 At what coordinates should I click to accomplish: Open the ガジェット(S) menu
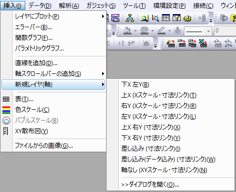101,6
